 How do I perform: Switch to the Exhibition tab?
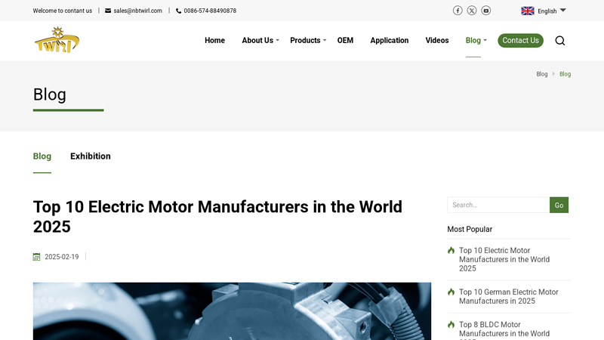90,156
